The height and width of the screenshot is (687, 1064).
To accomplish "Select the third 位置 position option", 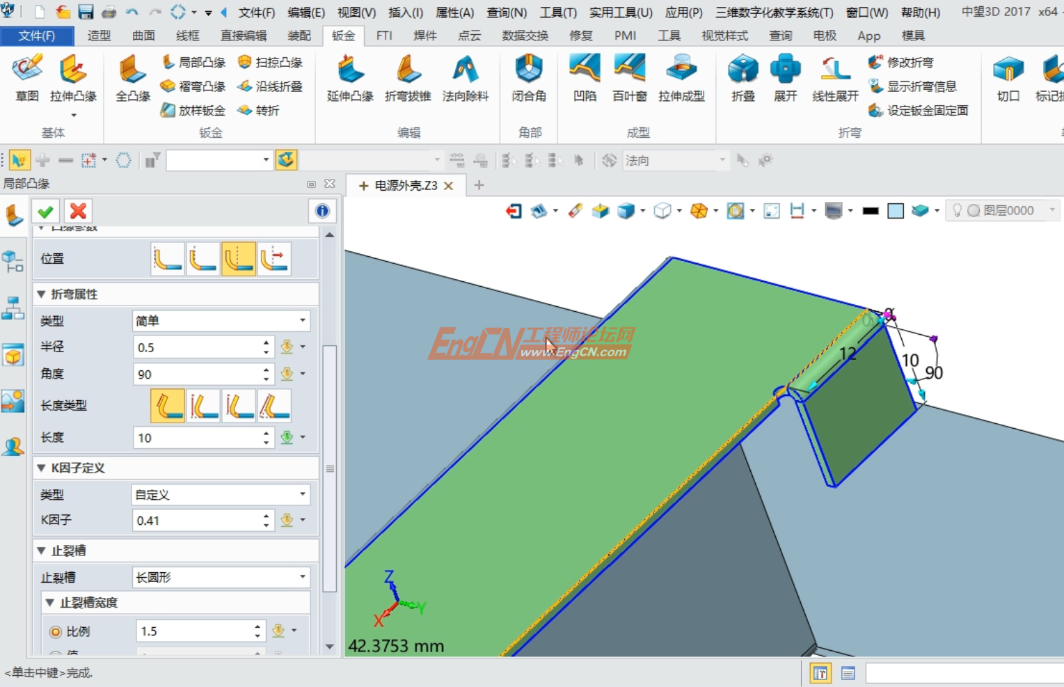I will 238,258.
